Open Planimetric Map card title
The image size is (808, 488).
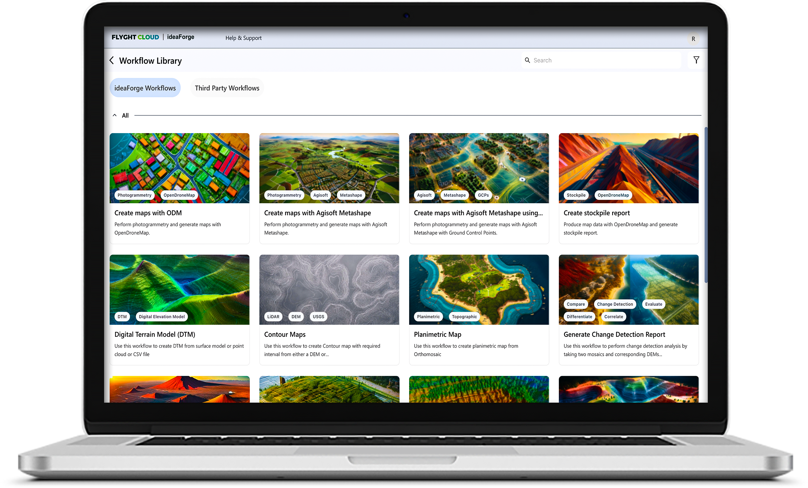(437, 334)
